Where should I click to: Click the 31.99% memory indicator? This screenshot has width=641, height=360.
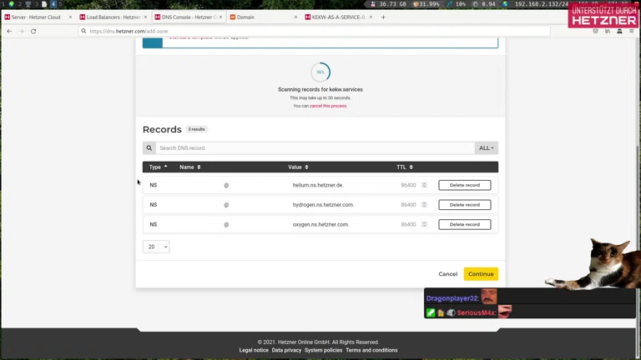[426, 4]
